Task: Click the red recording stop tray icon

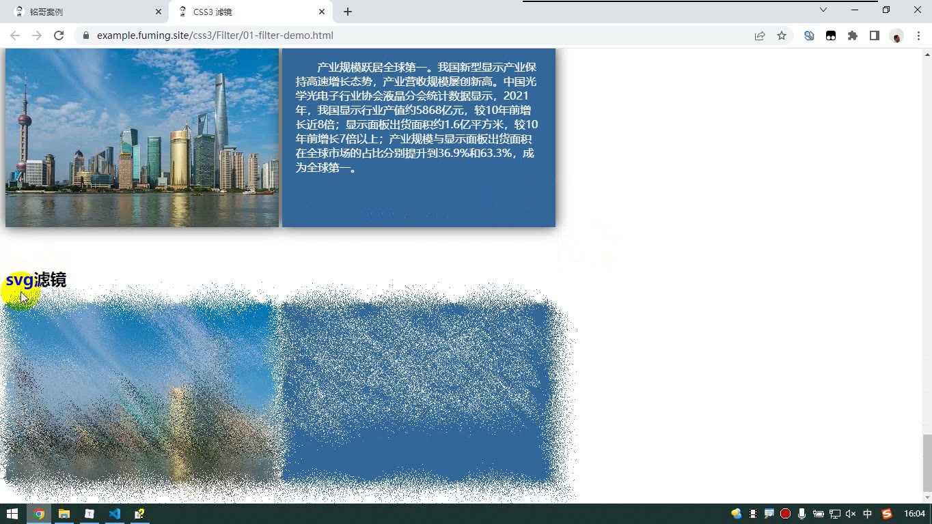Action: click(x=785, y=514)
